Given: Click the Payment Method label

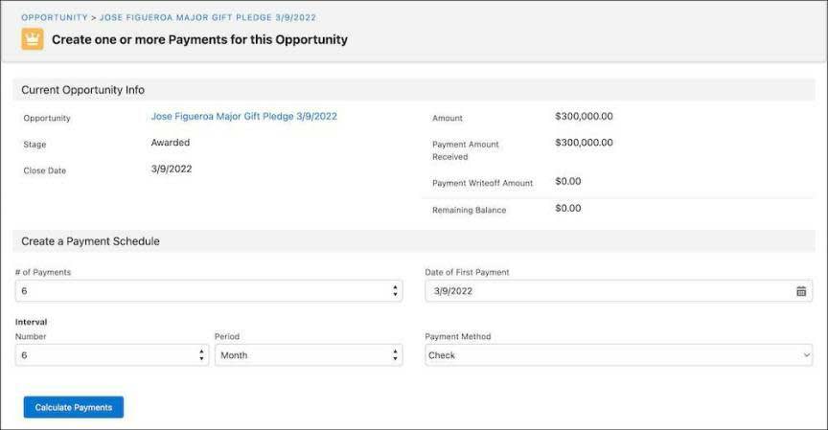Looking at the screenshot, I should tap(458, 336).
